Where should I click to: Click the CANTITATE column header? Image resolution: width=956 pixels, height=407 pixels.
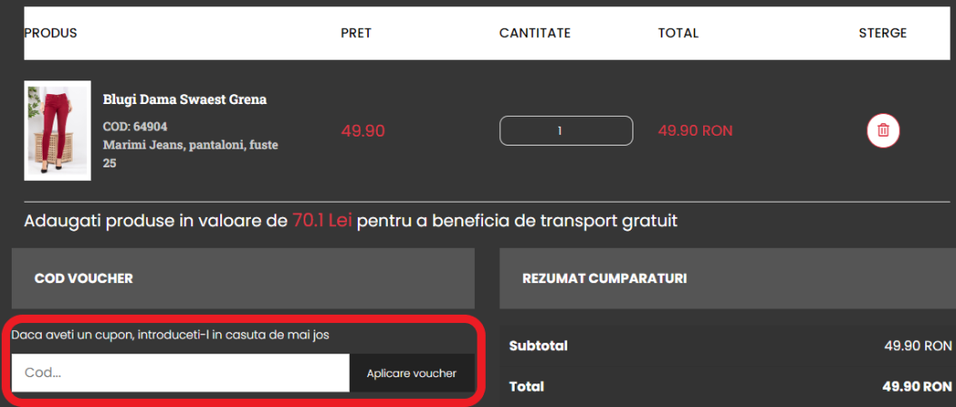[x=535, y=33]
